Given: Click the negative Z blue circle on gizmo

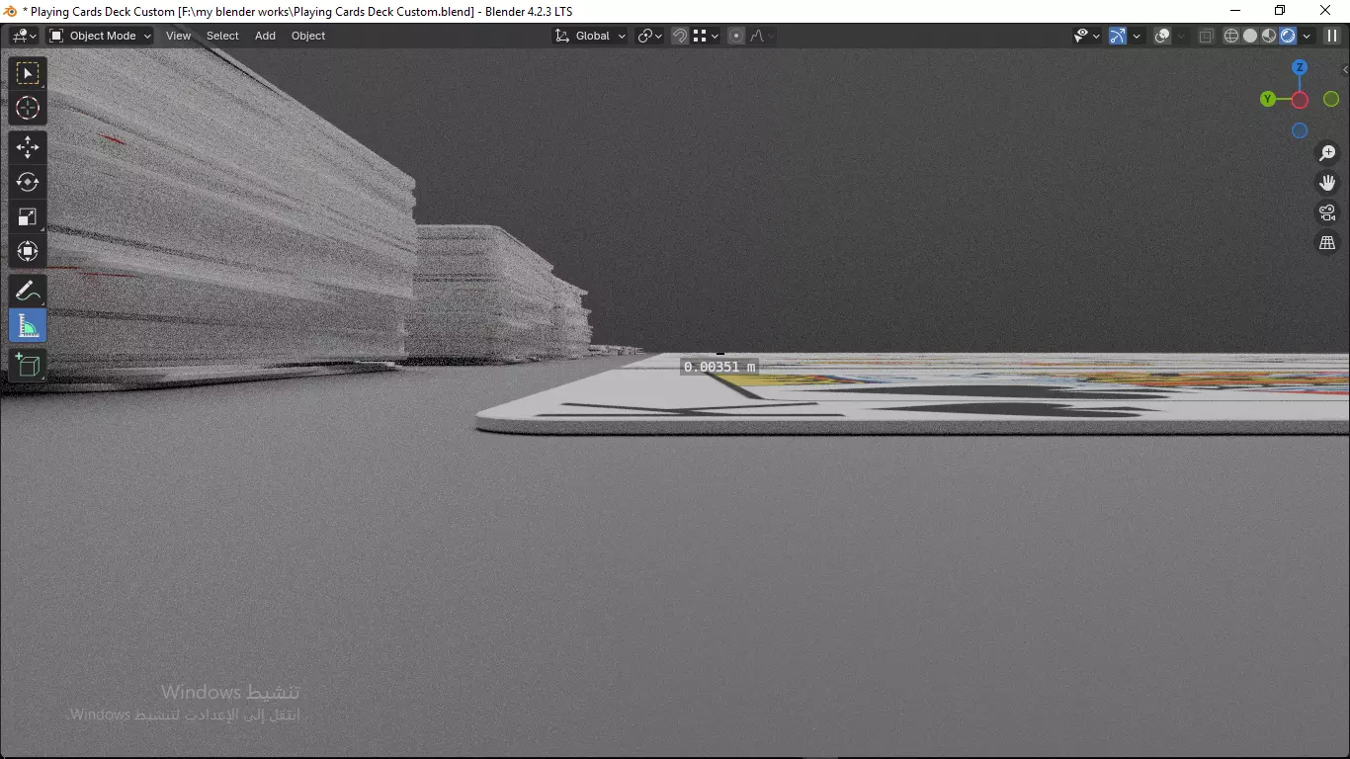Looking at the screenshot, I should (x=1300, y=130).
